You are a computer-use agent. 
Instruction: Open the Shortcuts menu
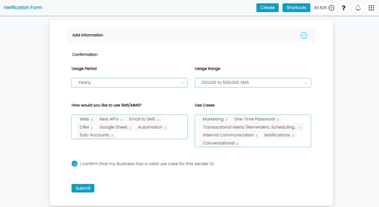click(296, 8)
